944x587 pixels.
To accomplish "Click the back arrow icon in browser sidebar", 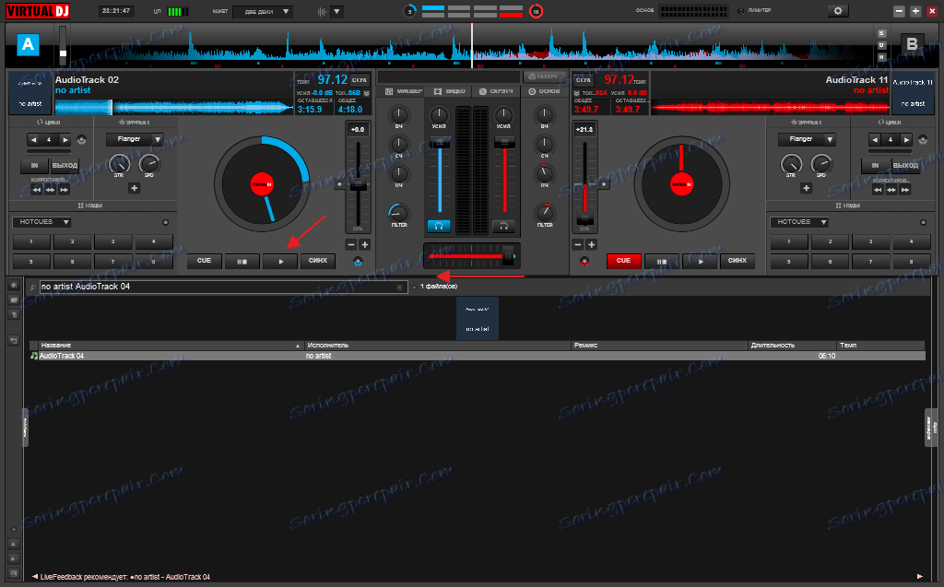I will coord(14,341).
